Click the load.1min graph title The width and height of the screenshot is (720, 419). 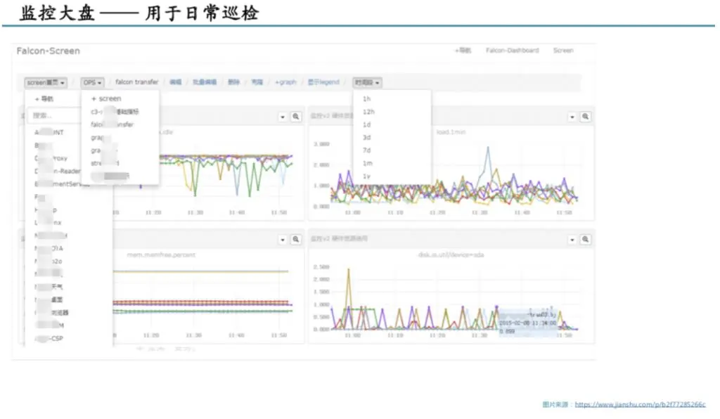coord(451,132)
